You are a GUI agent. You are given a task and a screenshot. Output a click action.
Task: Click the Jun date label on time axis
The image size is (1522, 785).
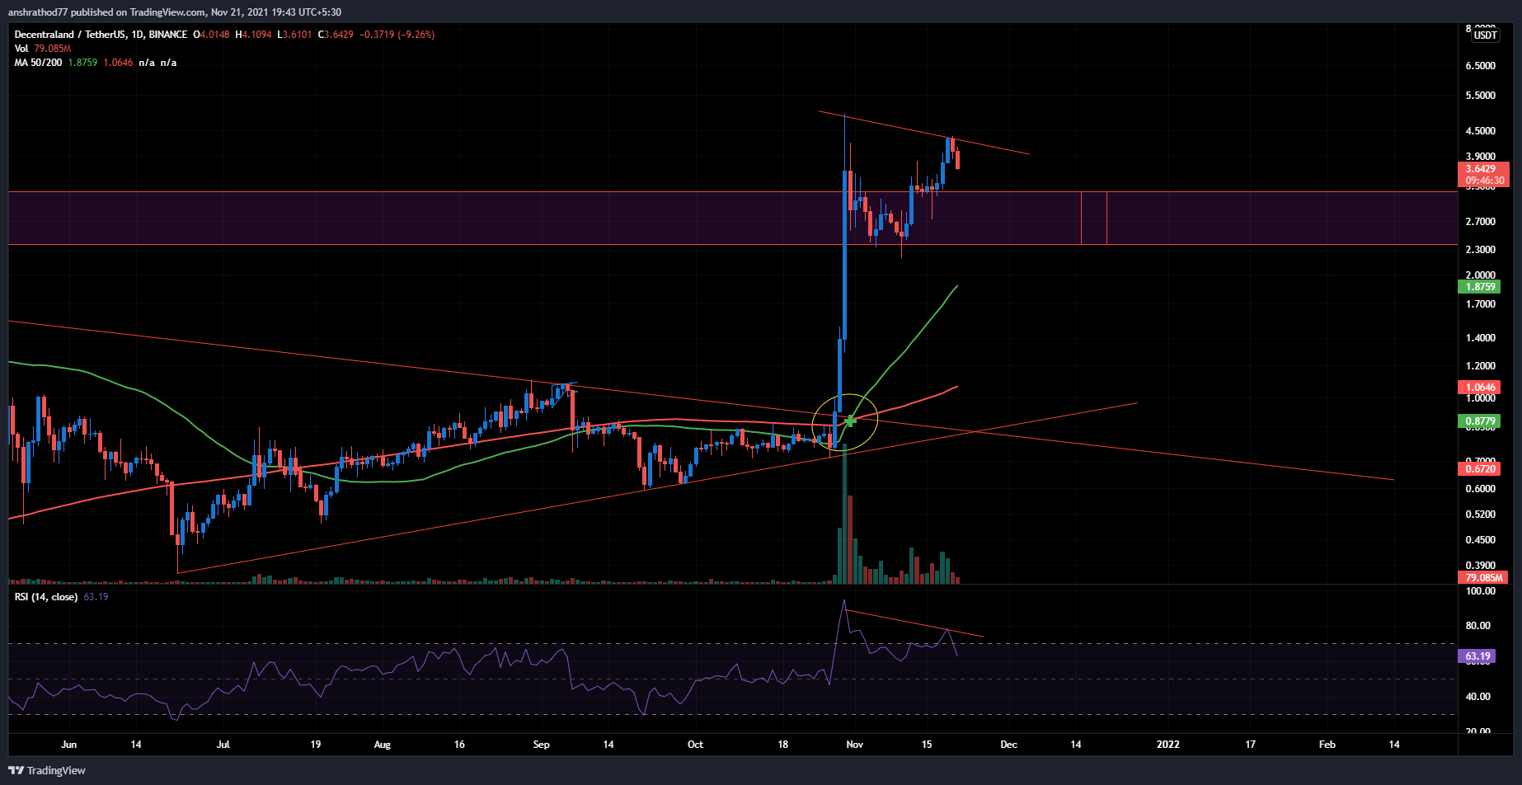(69, 745)
